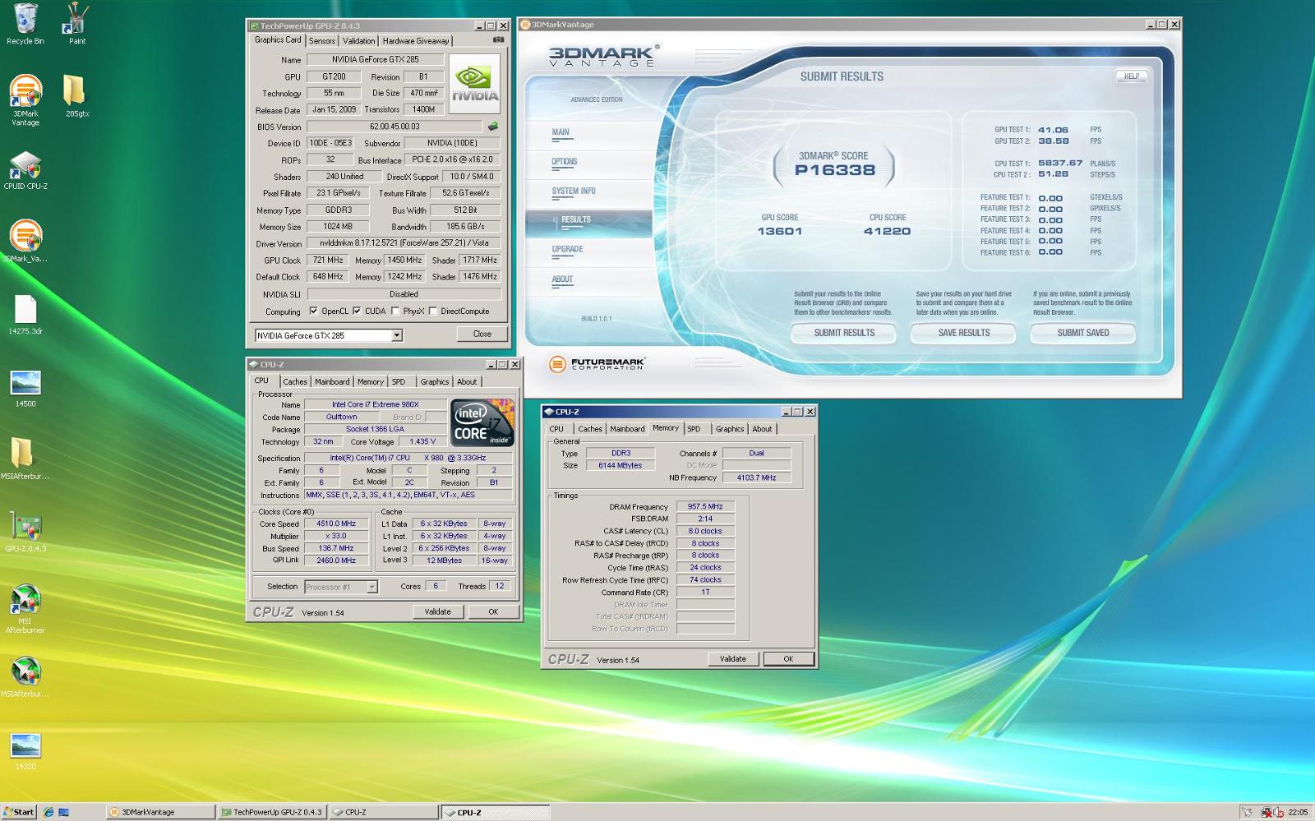Open SPD tab in CPU-Z Memory window

694,429
